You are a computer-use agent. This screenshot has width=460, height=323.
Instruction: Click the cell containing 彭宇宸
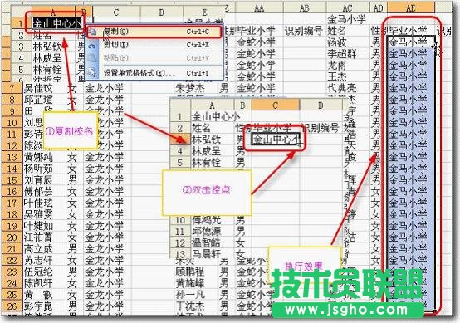coord(44,306)
